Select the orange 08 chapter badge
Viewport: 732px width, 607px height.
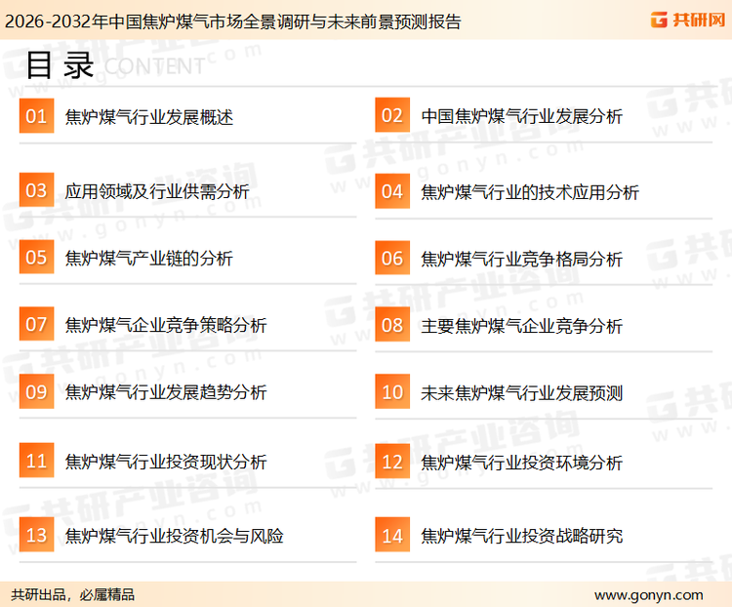tap(391, 325)
